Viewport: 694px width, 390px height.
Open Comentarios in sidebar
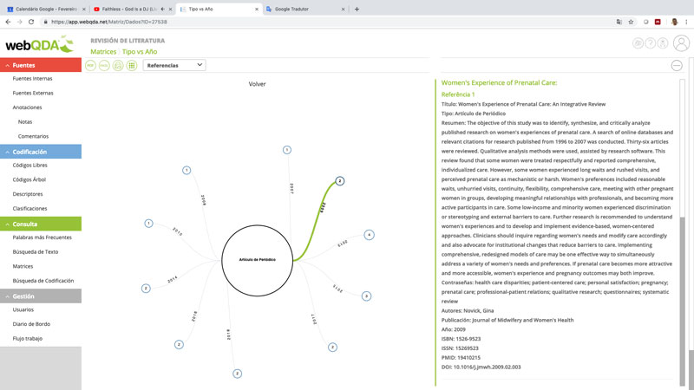[x=33, y=136]
